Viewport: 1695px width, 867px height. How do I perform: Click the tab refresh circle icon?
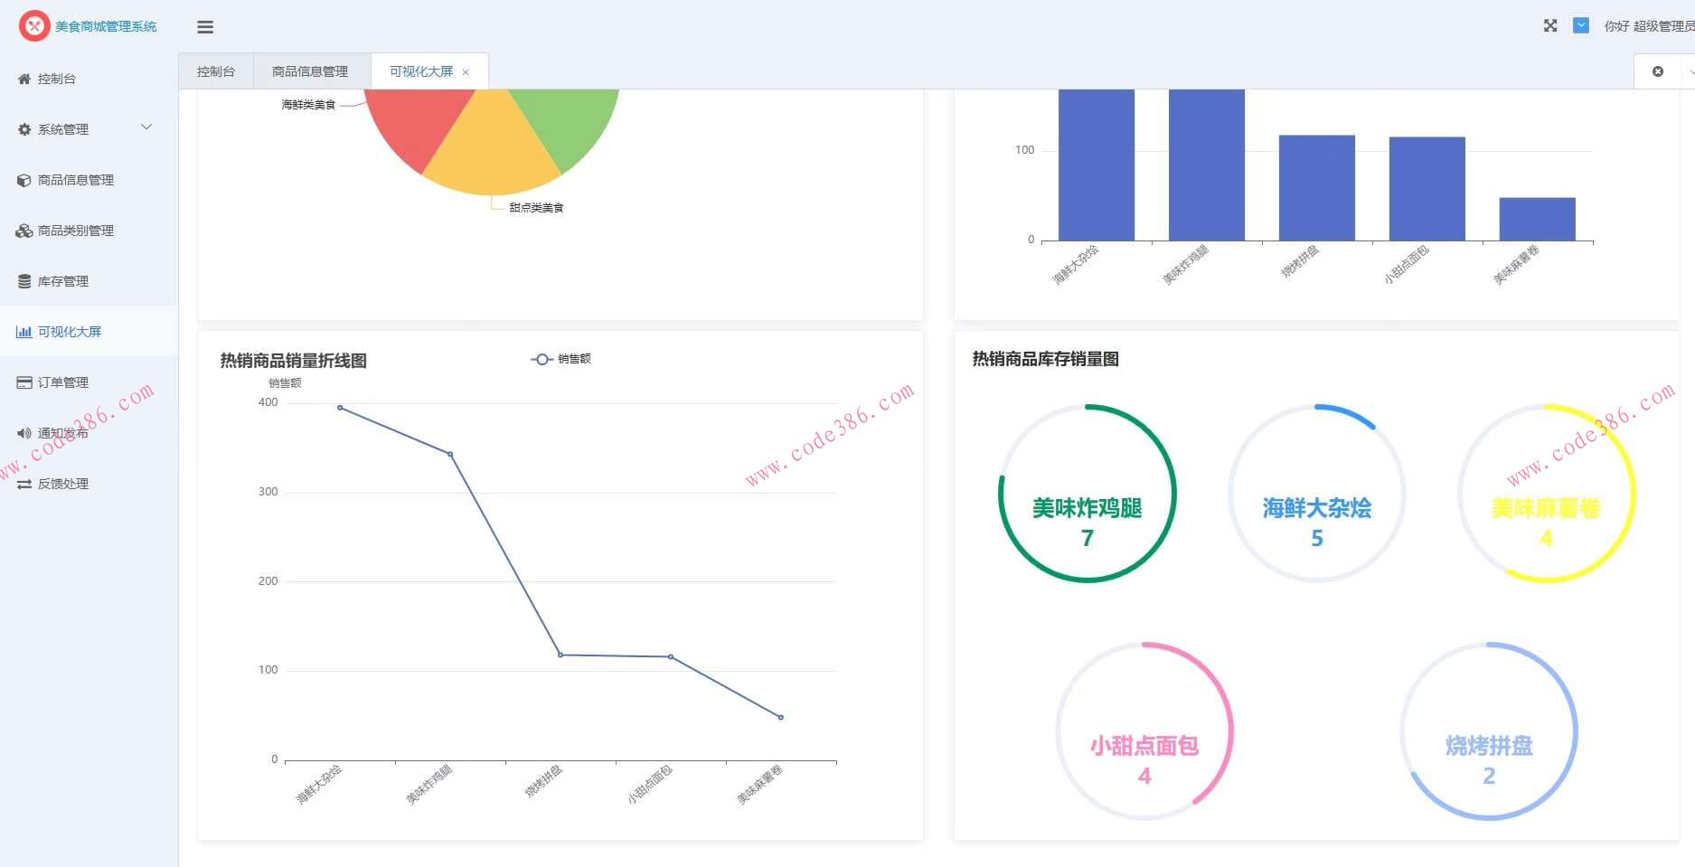pos(1658,71)
